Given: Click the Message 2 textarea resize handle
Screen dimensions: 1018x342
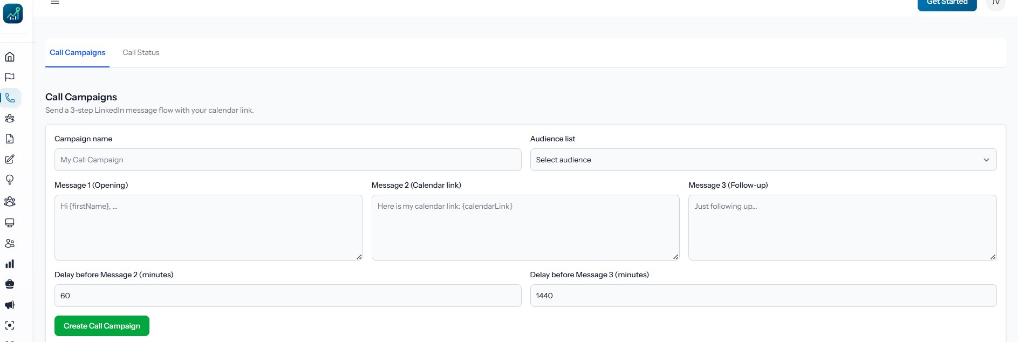Looking at the screenshot, I should coord(676,257).
